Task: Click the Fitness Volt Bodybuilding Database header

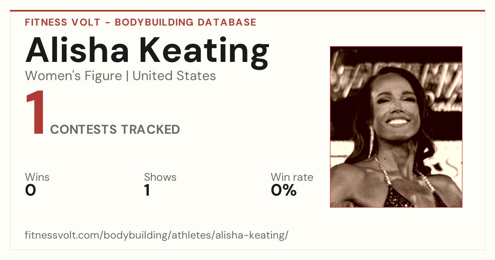Action: pyautogui.click(x=141, y=22)
